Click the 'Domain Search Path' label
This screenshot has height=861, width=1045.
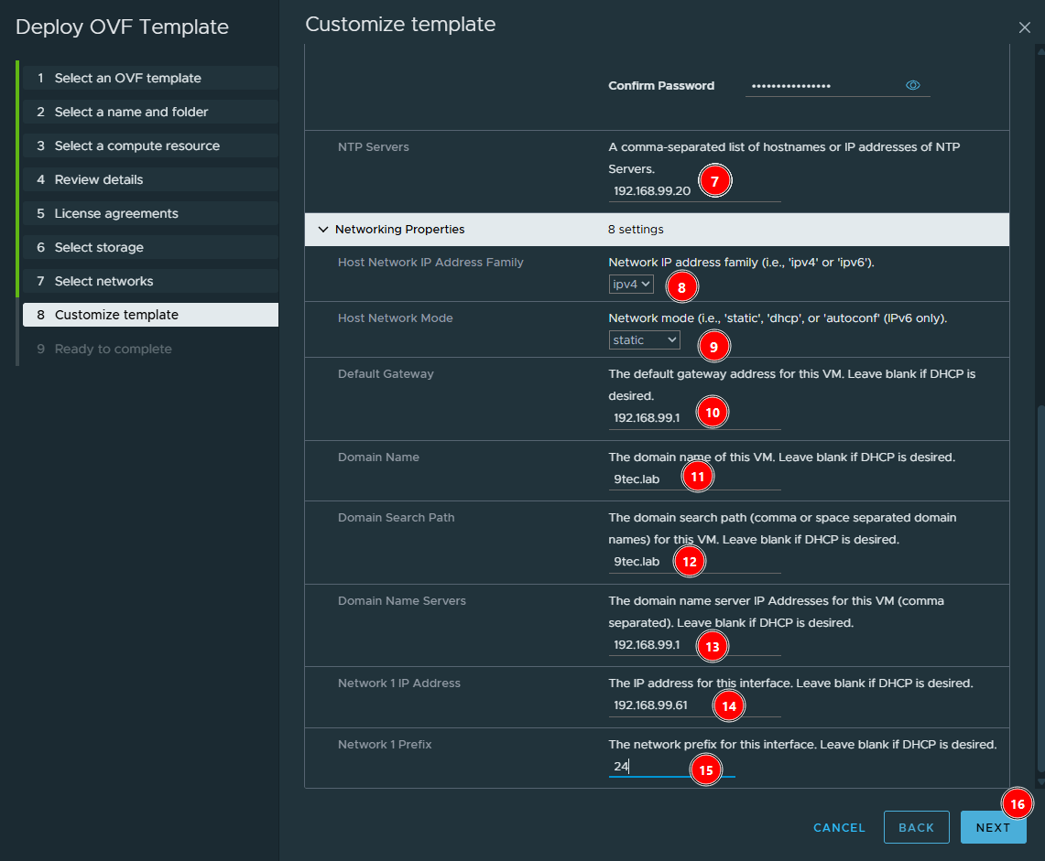click(x=396, y=518)
